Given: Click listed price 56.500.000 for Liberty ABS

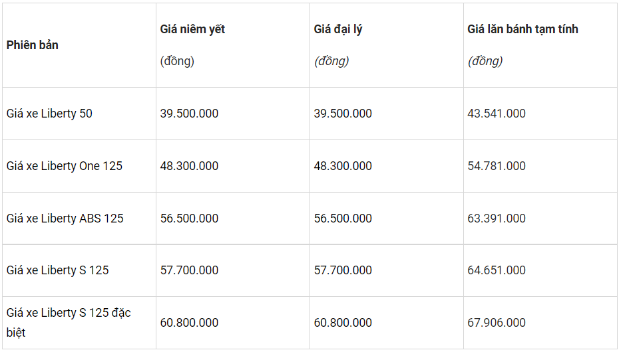Looking at the screenshot, I should point(189,218).
